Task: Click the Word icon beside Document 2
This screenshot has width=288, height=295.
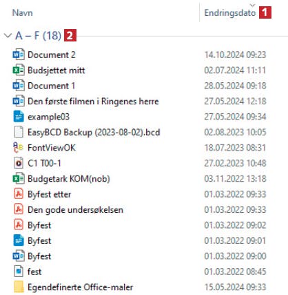Action: [x=19, y=55]
